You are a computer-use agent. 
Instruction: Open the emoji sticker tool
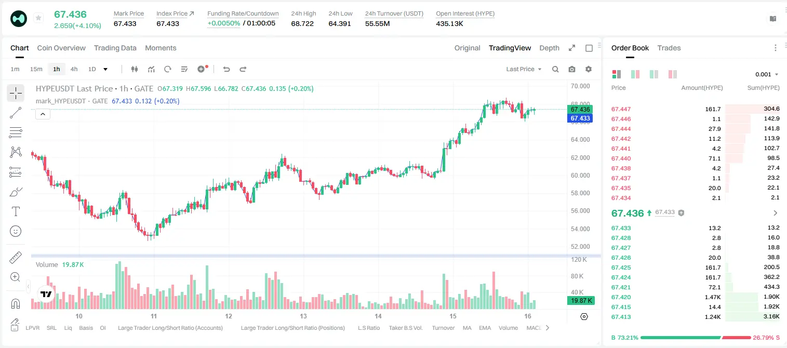click(x=16, y=231)
